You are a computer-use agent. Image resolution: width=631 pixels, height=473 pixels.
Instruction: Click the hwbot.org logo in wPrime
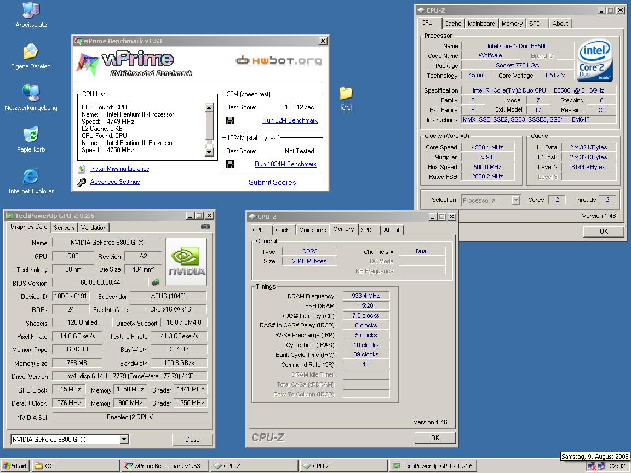click(x=278, y=60)
